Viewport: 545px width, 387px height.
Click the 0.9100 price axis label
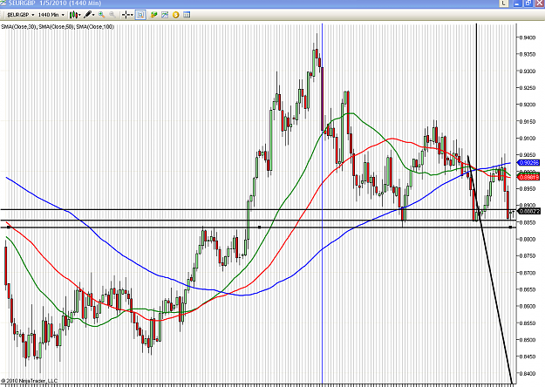tap(528, 139)
